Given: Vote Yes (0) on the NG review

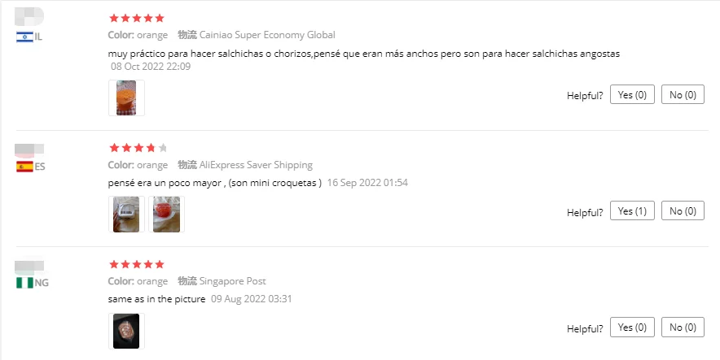Looking at the screenshot, I should (x=632, y=327).
